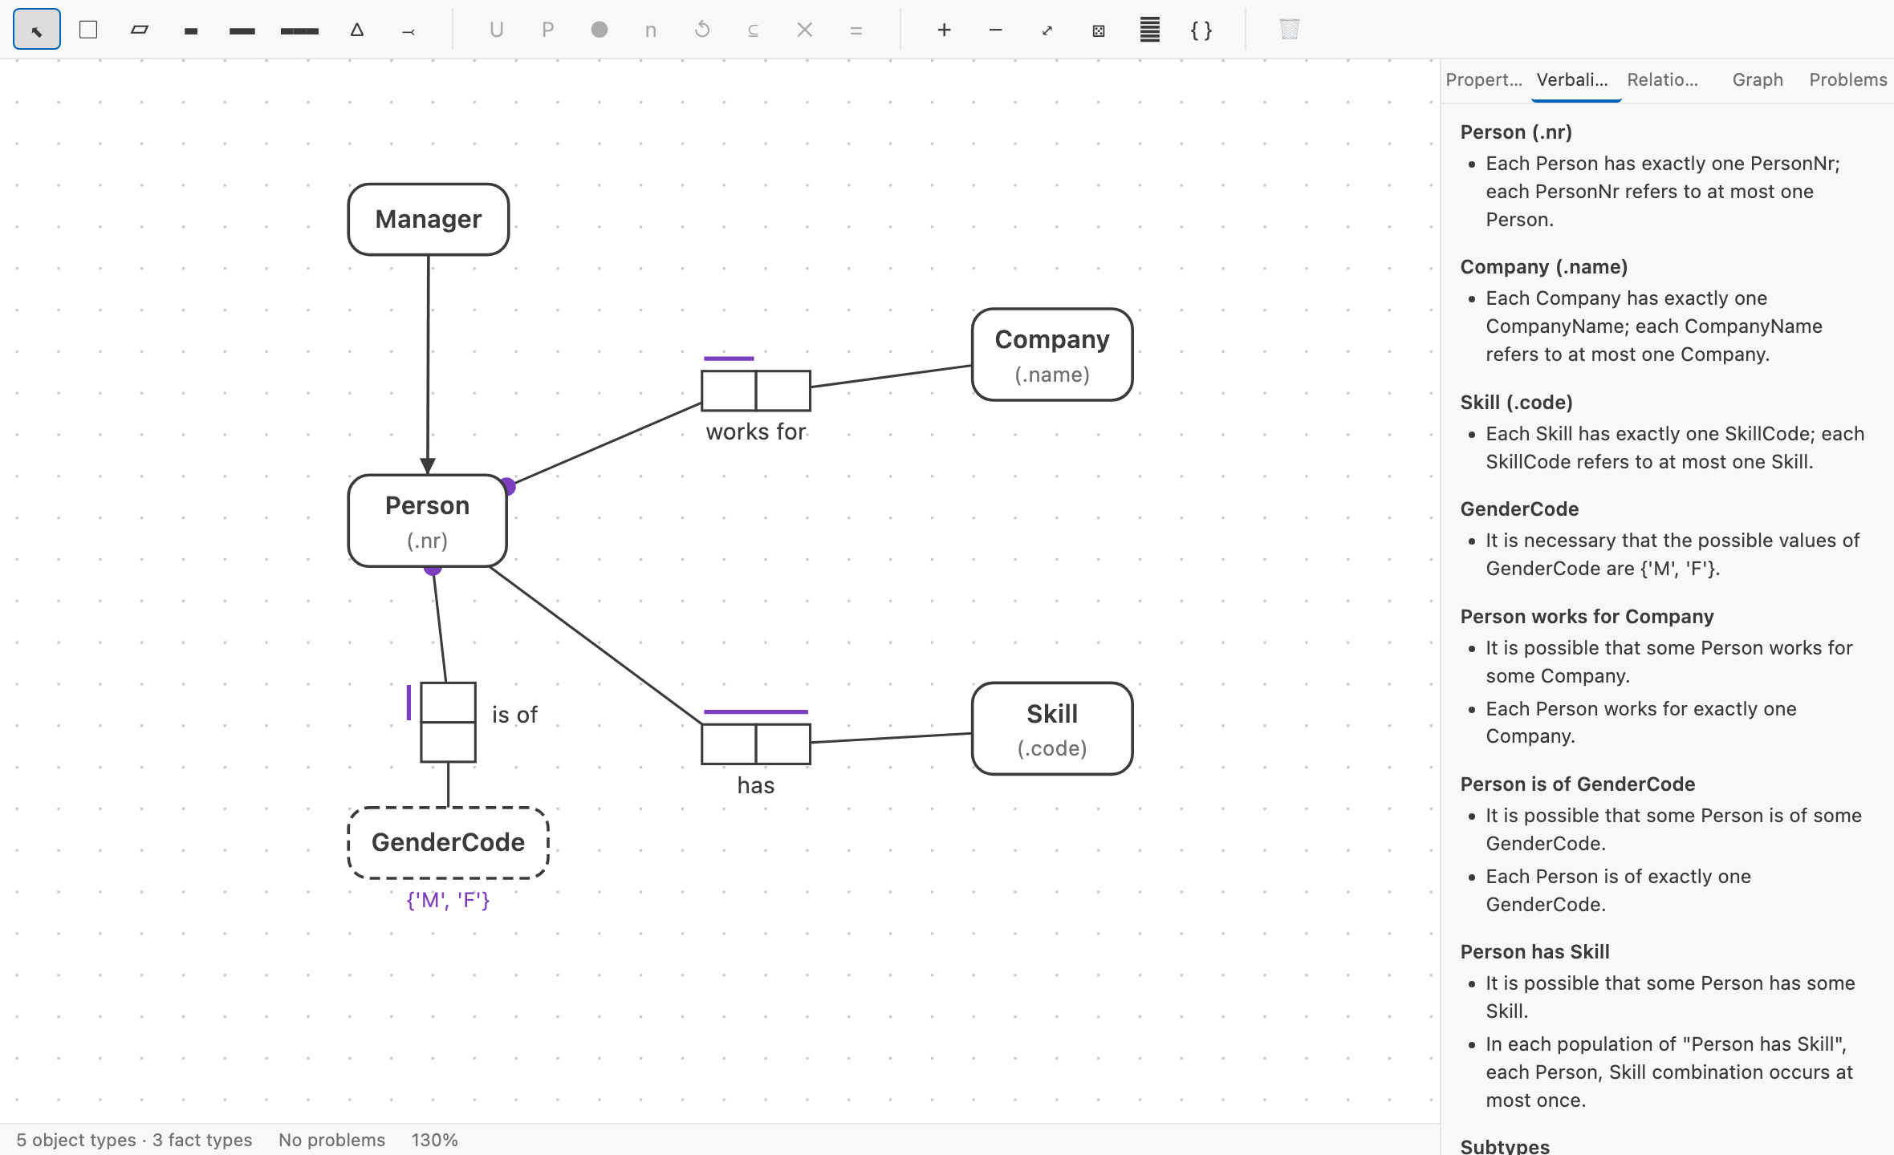
Task: Apply the exclusion X constraint
Action: click(x=805, y=30)
